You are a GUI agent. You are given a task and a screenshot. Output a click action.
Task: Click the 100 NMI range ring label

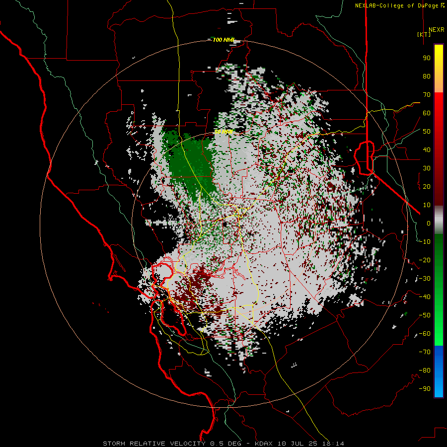pyautogui.click(x=224, y=40)
